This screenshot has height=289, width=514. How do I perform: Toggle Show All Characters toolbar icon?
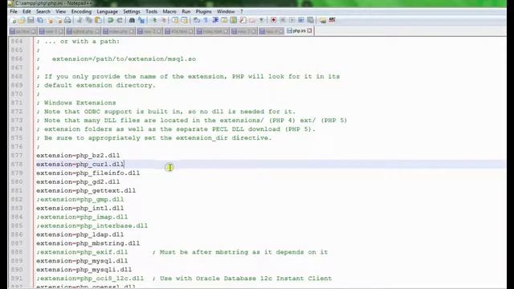[x=206, y=20]
